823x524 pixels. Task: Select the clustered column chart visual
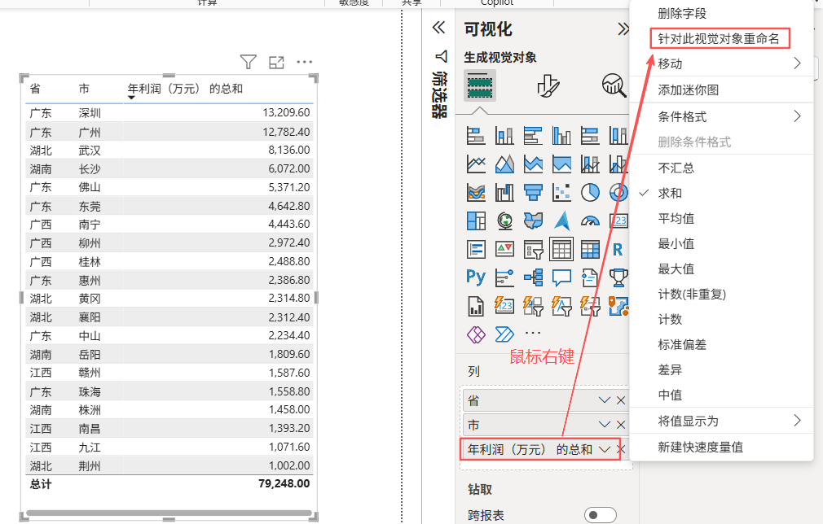pos(561,136)
